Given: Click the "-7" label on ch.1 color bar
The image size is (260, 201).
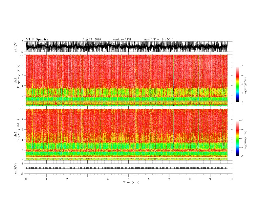Looking at the screenshot, I should click(242, 102).
